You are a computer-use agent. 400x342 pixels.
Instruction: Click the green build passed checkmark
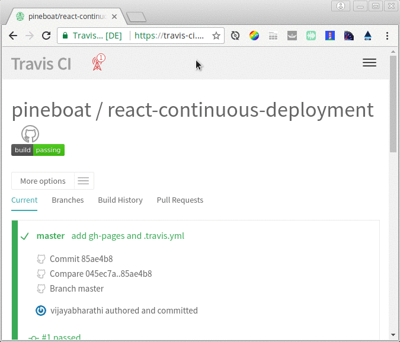25,236
